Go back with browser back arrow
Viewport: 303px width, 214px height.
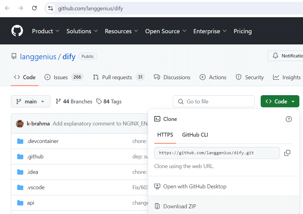pos(7,8)
